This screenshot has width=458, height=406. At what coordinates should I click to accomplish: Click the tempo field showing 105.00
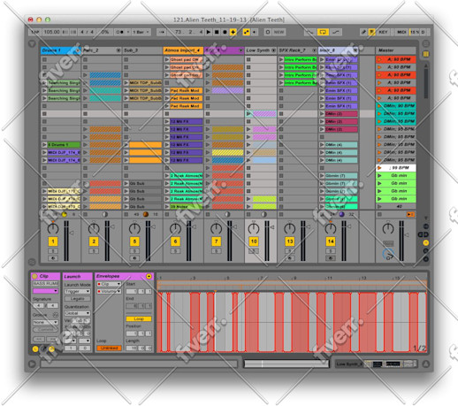pos(51,32)
